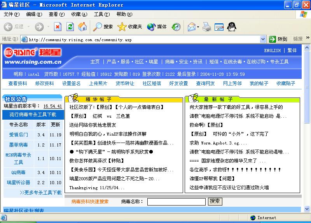
Task: Click the Print printer icon
Action: click(207, 26)
